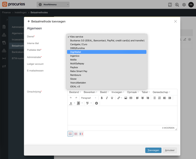The width and height of the screenshot is (196, 159).
Task: Open spell check language dropdown arrow
Action: 91,103
